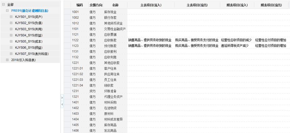Select the 库存商品 name cell
290x133 pixels.
coord(115,125)
